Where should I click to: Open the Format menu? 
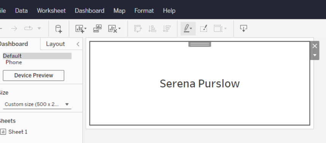144,11
